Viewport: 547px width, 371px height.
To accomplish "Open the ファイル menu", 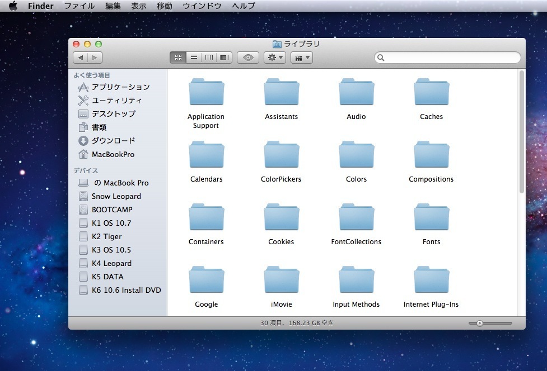I will click(79, 6).
